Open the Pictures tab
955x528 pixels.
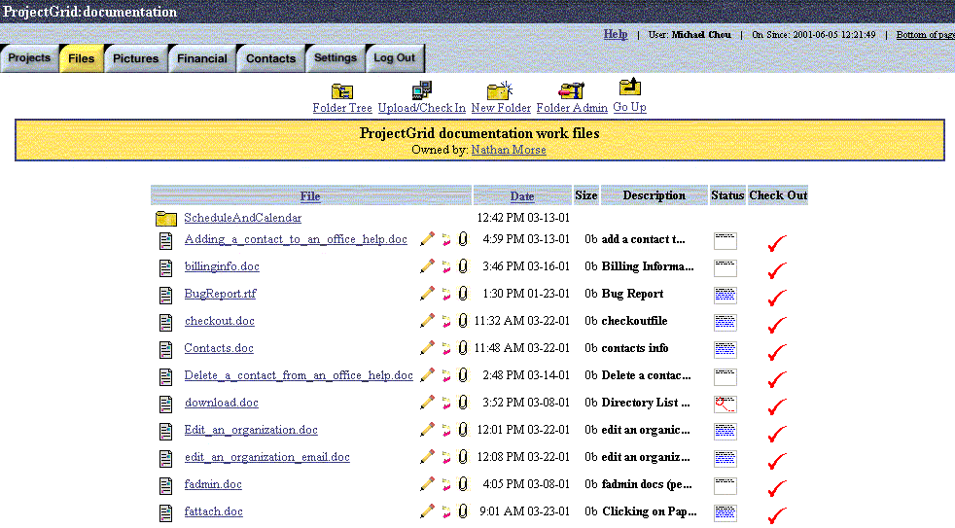point(136,58)
